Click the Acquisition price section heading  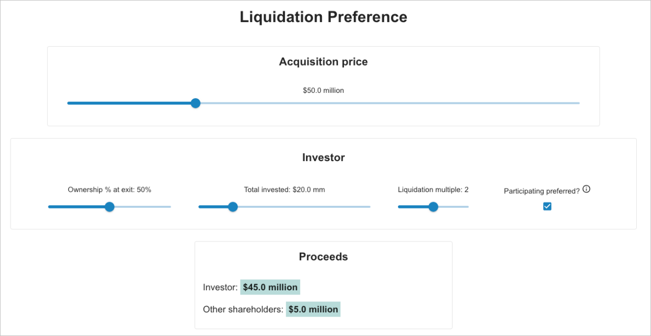coord(323,61)
